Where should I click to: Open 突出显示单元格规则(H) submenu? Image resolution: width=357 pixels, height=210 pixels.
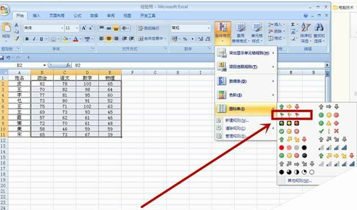click(246, 53)
